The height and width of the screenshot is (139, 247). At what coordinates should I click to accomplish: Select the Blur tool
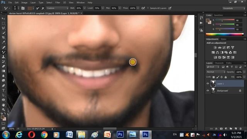click(3, 76)
